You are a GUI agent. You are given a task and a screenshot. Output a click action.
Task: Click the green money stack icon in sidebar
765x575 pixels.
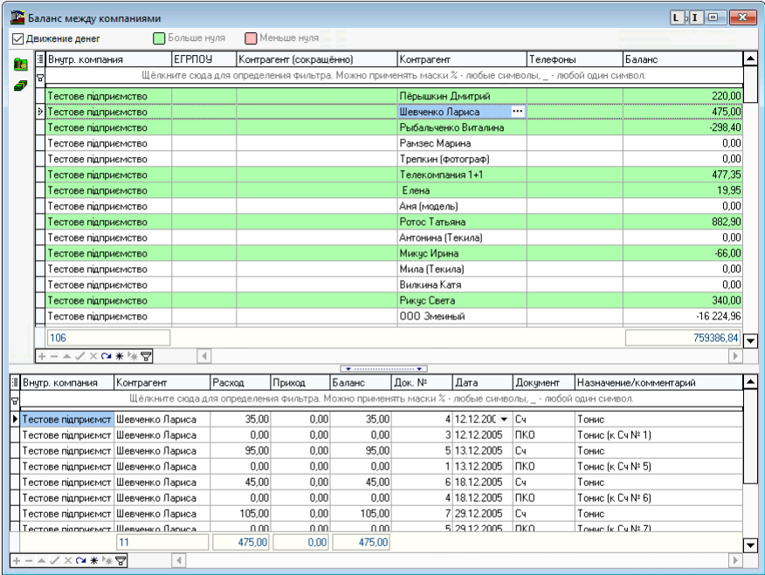tap(20, 85)
